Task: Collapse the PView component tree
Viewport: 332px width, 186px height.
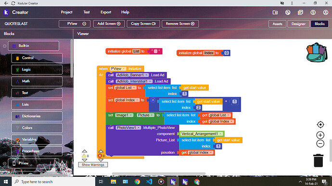Action: 4,163
